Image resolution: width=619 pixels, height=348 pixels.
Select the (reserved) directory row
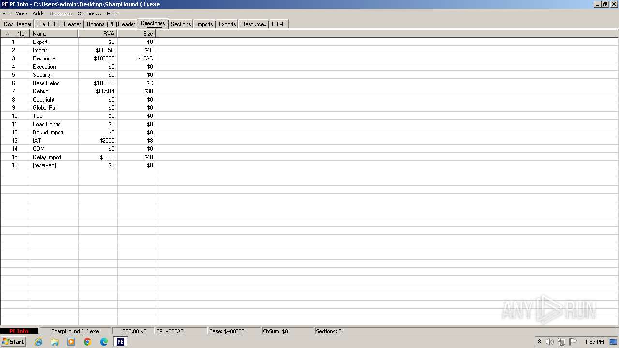pos(78,165)
